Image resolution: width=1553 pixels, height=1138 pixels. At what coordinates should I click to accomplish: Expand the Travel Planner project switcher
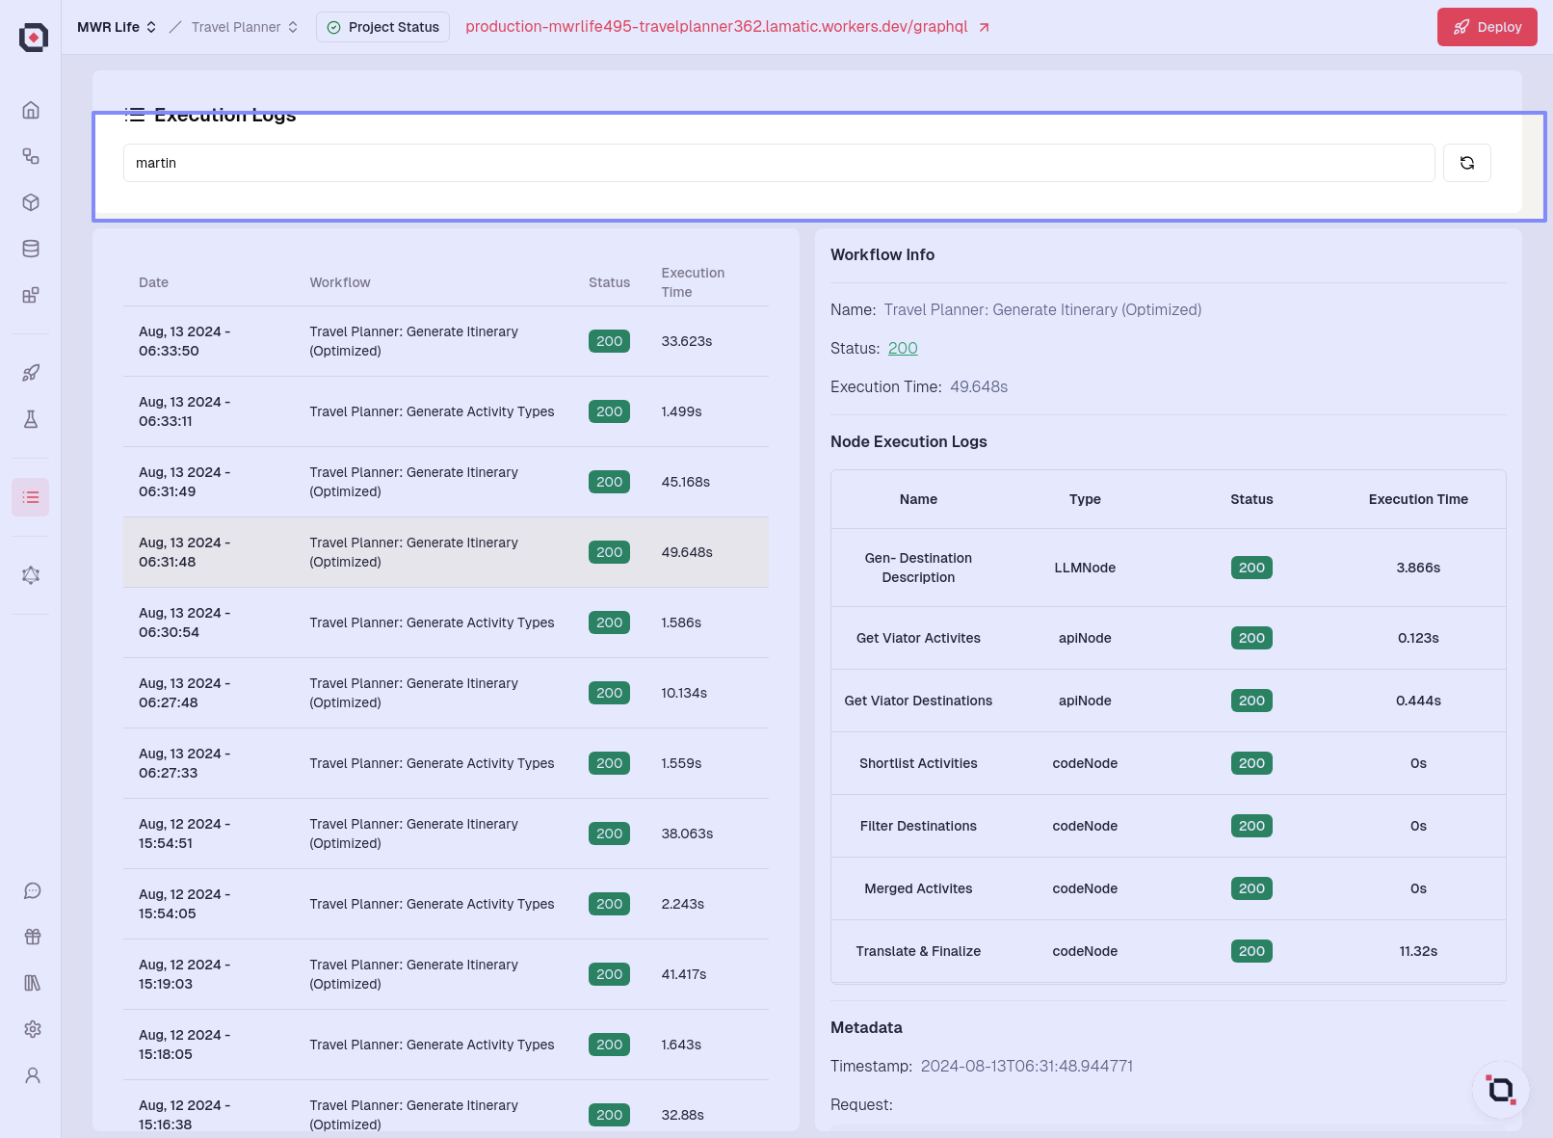click(245, 27)
